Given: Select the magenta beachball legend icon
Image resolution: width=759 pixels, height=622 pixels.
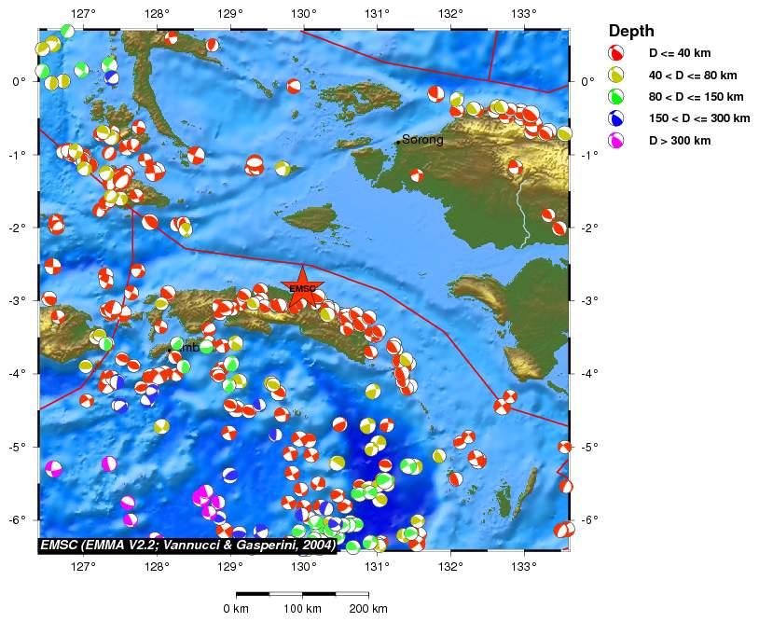Looking at the screenshot, I should [616, 140].
